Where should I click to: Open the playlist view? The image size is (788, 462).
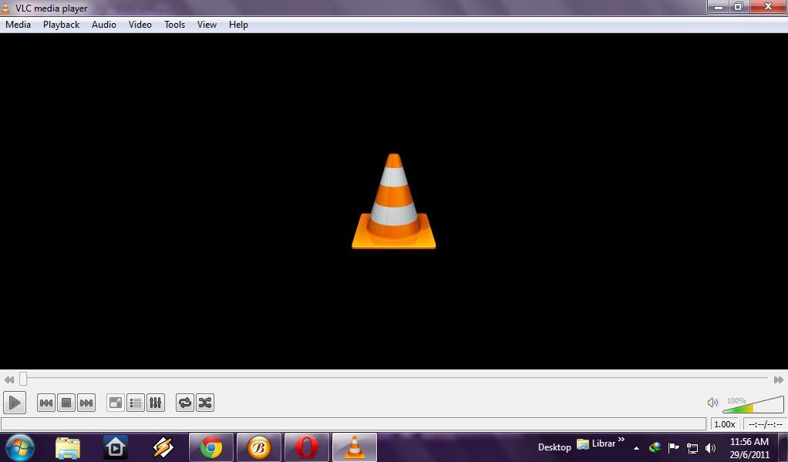click(135, 402)
